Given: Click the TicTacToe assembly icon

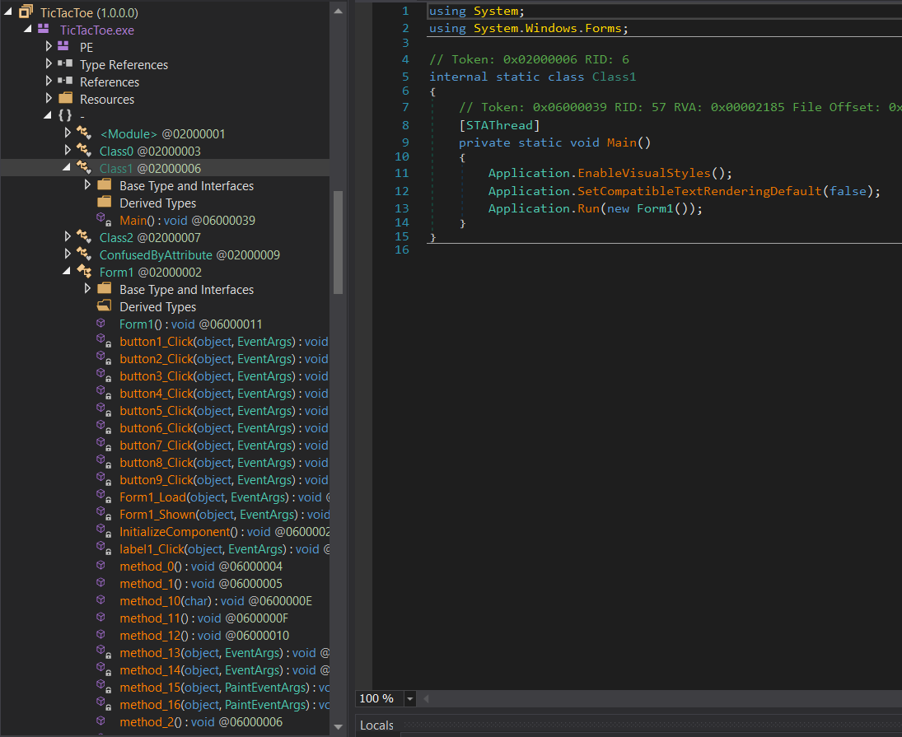Looking at the screenshot, I should pos(26,12).
